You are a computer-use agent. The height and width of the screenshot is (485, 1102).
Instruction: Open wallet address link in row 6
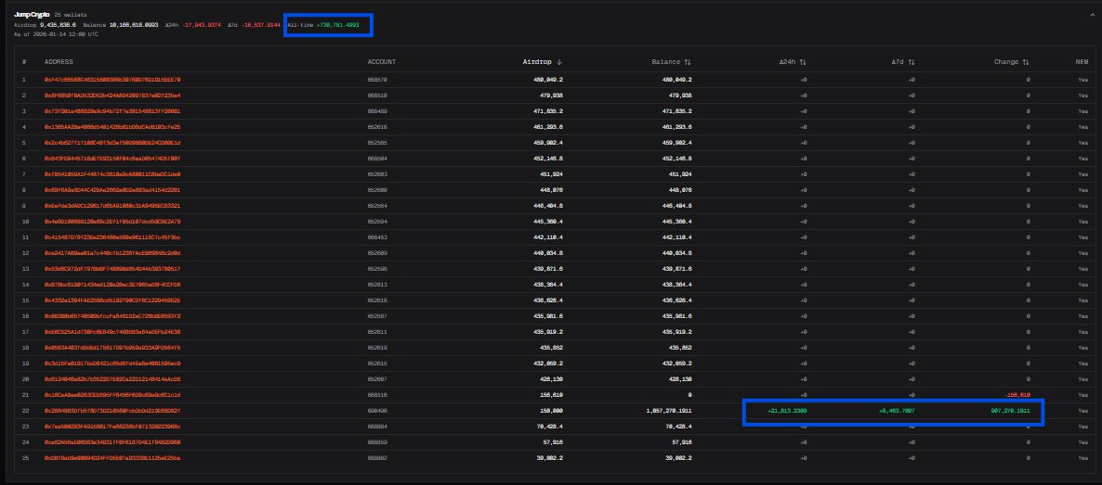pyautogui.click(x=112, y=159)
